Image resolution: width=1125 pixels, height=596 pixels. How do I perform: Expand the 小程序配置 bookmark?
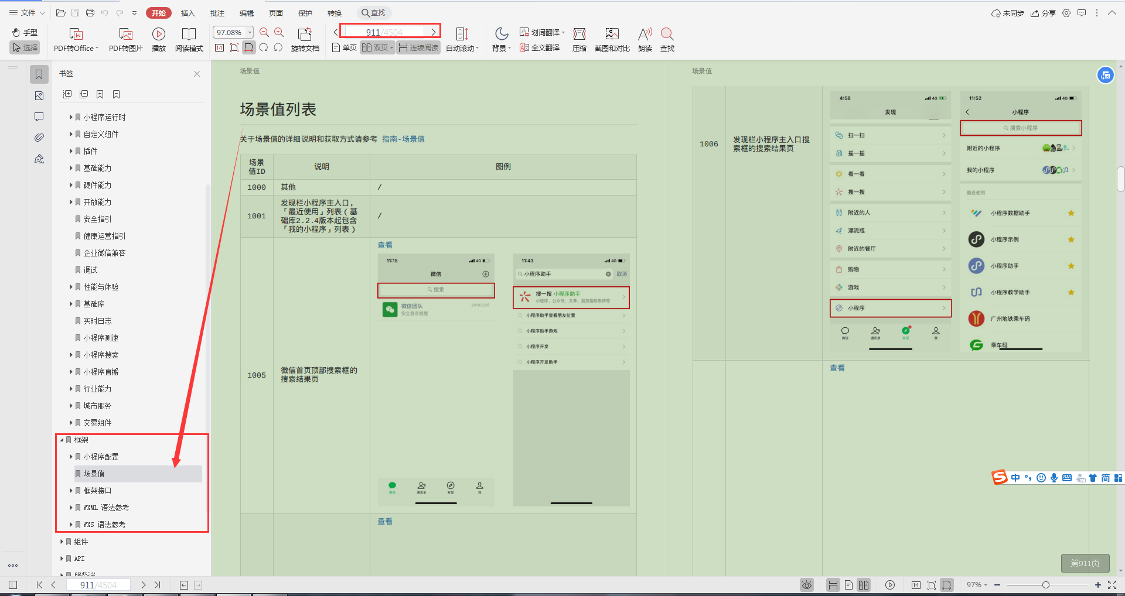coord(71,457)
